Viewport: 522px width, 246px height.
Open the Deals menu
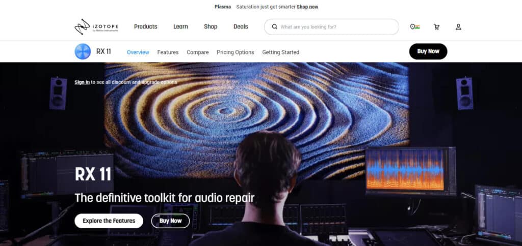pos(241,26)
